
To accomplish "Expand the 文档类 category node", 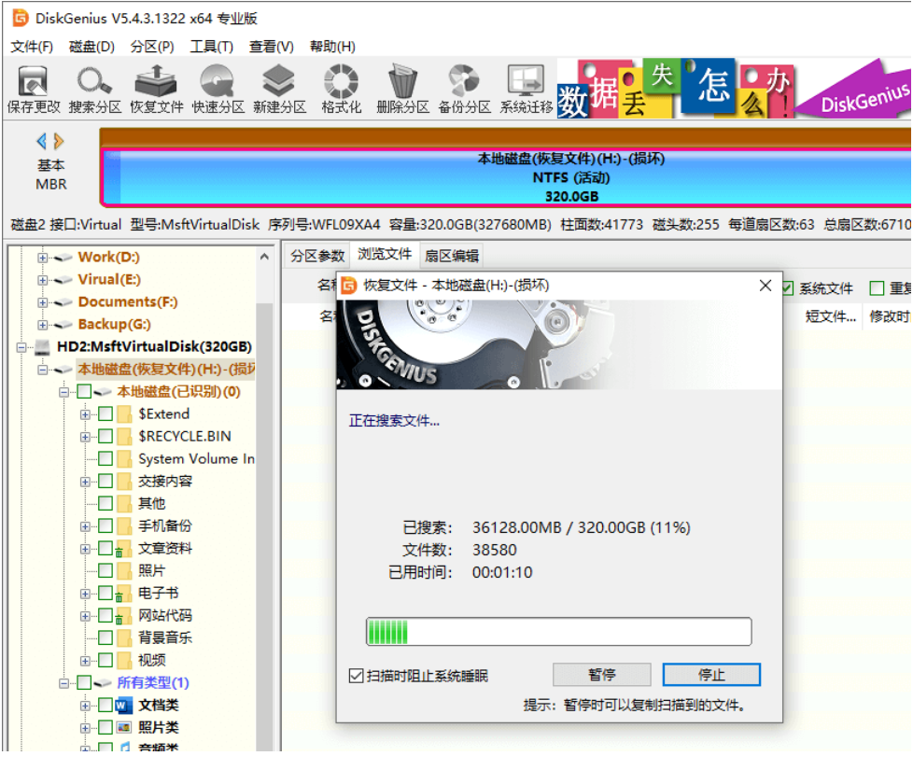I will coord(85,706).
